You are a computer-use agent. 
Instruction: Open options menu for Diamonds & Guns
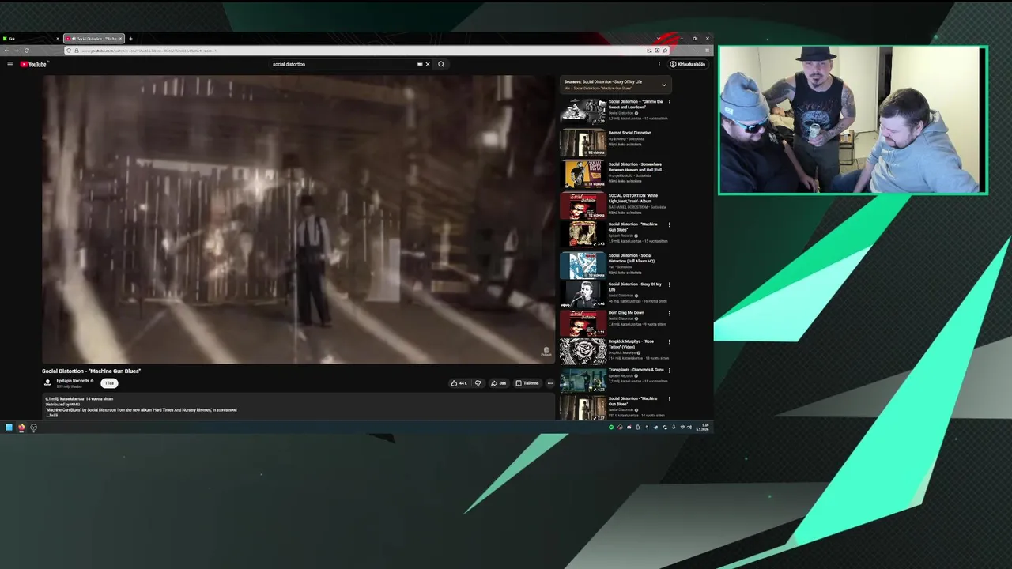[669, 370]
